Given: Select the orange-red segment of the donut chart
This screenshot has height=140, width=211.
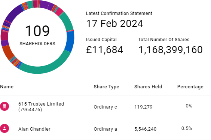Looking at the screenshot, I should 7,52.
